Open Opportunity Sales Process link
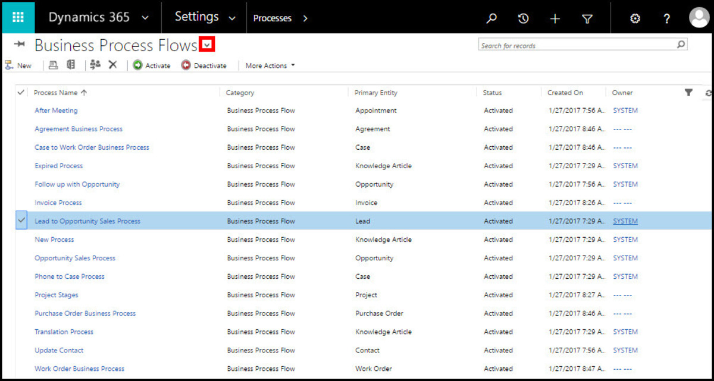The width and height of the screenshot is (714, 381). tap(75, 258)
